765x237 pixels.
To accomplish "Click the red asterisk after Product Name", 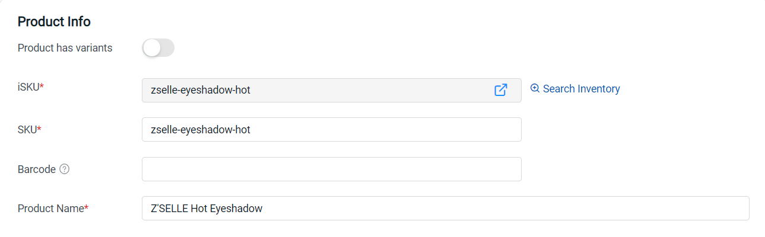I will (86, 208).
